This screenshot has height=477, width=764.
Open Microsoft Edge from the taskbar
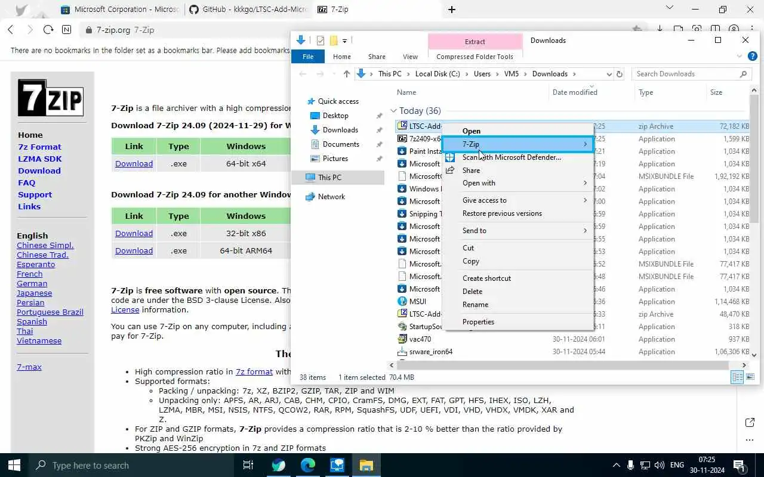tap(308, 465)
